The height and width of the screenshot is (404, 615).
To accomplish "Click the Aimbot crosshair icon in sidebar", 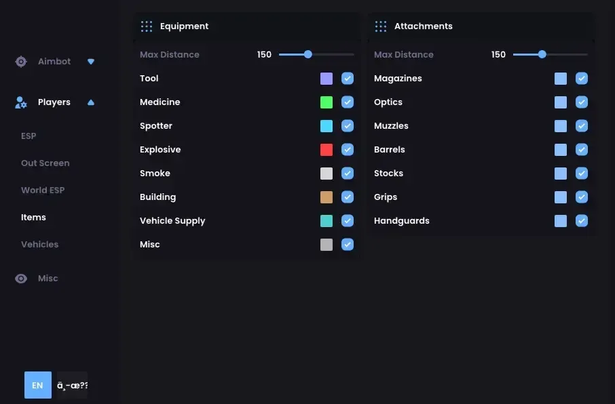I will click(x=21, y=62).
